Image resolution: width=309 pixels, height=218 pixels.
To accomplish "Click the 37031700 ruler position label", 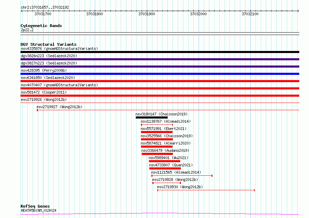I will tap(43, 14).
